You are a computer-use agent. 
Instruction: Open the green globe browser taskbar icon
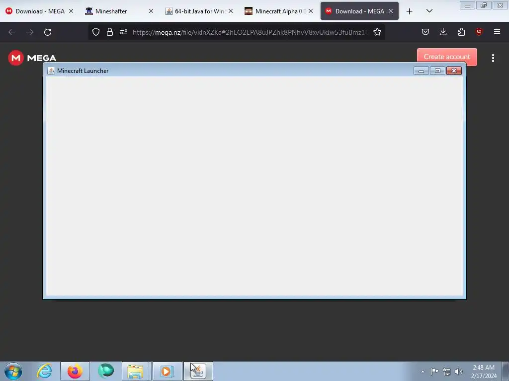click(106, 371)
